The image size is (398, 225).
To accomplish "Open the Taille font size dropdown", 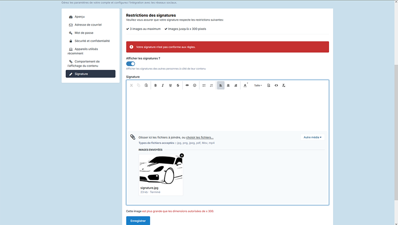I will coord(258,85).
